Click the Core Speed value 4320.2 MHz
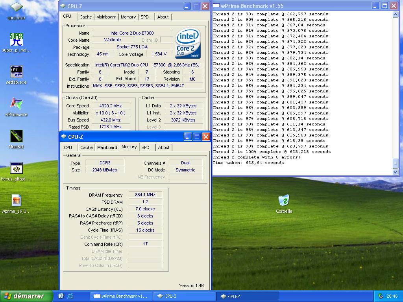The width and height of the screenshot is (403, 302). 111,106
